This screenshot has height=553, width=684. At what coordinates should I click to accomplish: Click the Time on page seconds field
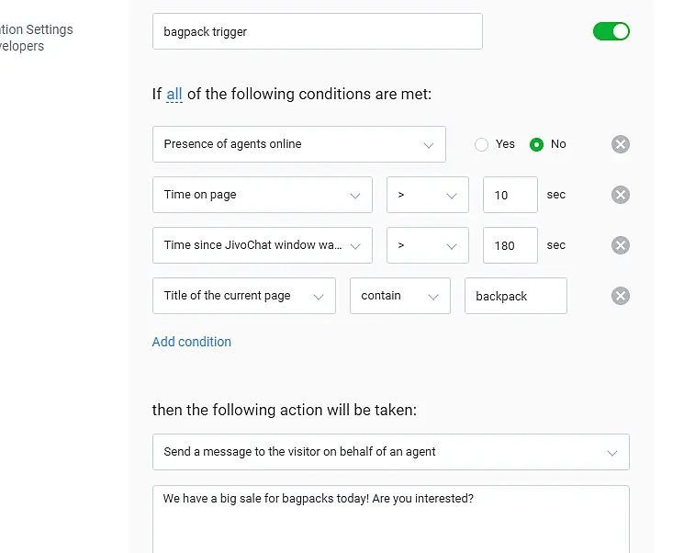coord(510,195)
